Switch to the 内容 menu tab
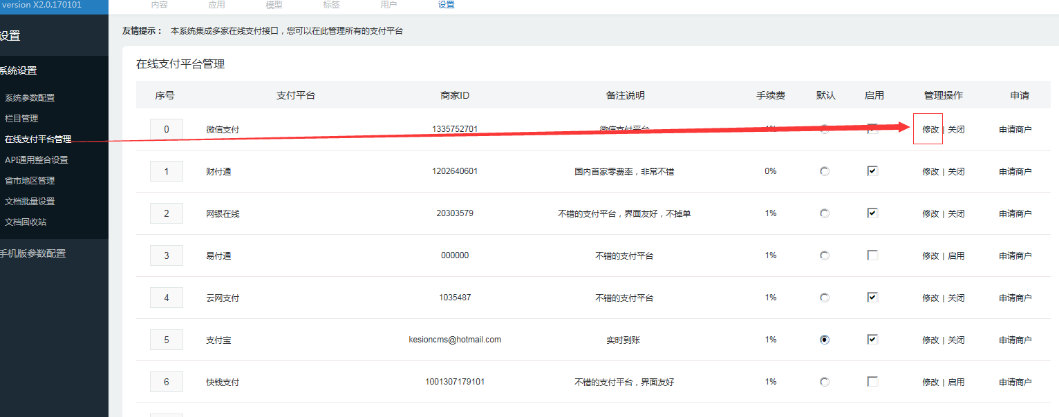1059x417 pixels. (160, 5)
